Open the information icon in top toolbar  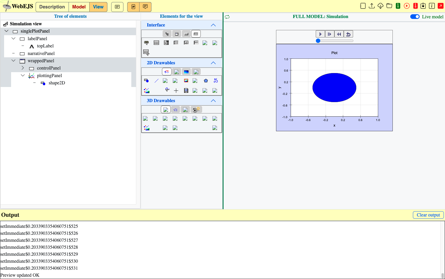click(x=432, y=6)
